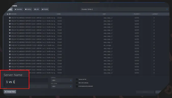
Task: Sort by the lock column header icon
Action: pyautogui.click(x=8, y=14)
